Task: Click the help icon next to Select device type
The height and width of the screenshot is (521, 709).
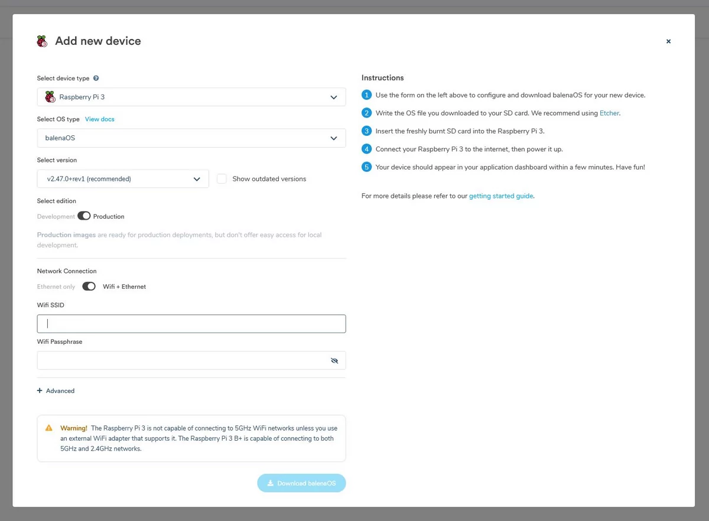Action: (96, 78)
